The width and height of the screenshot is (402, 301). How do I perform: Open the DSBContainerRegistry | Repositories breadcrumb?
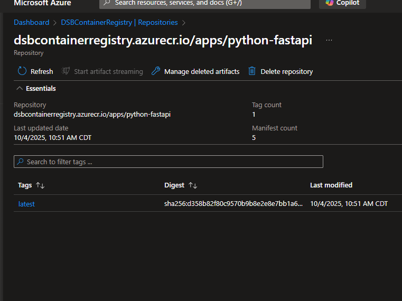click(x=119, y=23)
